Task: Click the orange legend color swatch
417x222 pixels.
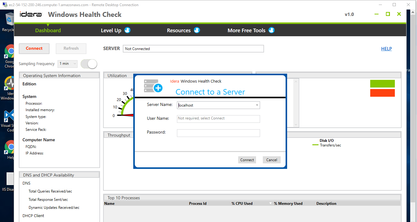Action: [x=382, y=93]
